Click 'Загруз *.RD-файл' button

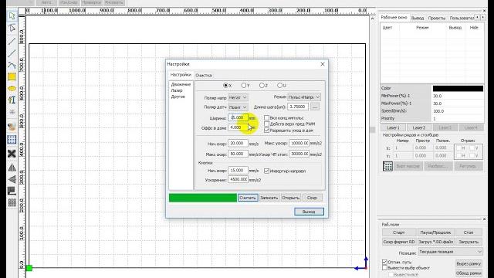pos(435,242)
